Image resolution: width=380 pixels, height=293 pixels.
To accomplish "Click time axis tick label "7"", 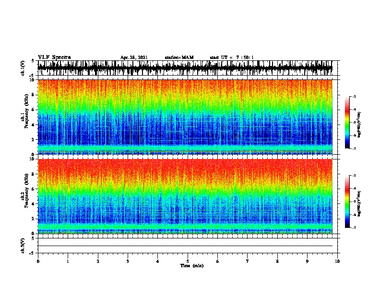I will point(248,261).
